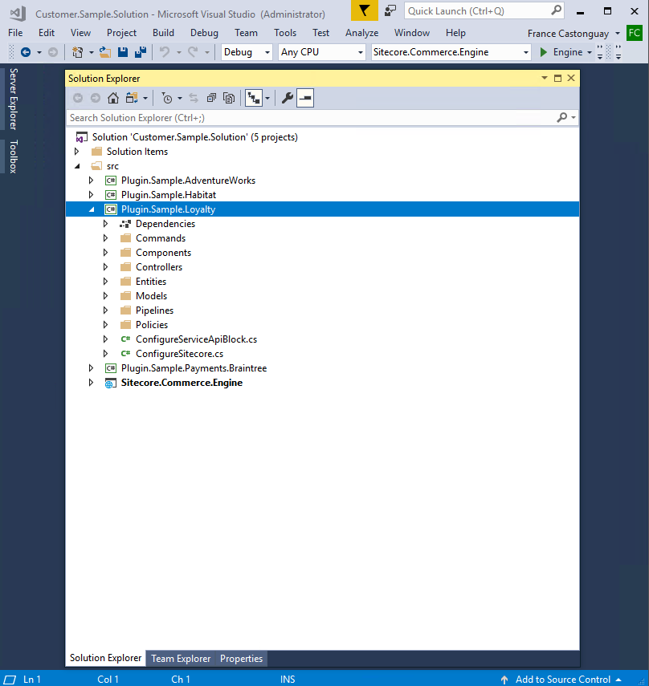Click the Undo arrow icon

pos(165,52)
